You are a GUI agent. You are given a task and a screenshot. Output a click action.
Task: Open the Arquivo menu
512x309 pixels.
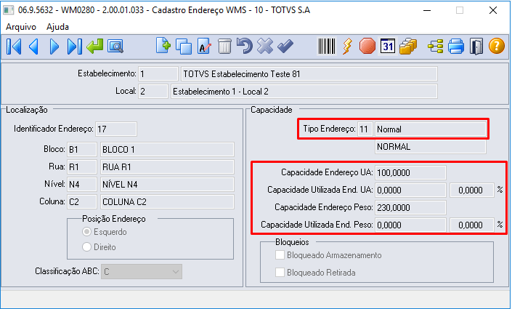21,27
